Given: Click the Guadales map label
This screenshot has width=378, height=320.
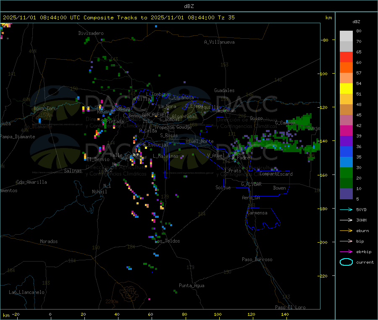Looking at the screenshot, I should pyautogui.click(x=224, y=90).
